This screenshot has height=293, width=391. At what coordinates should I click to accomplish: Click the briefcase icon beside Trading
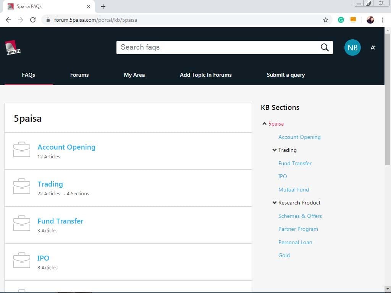pyautogui.click(x=22, y=186)
